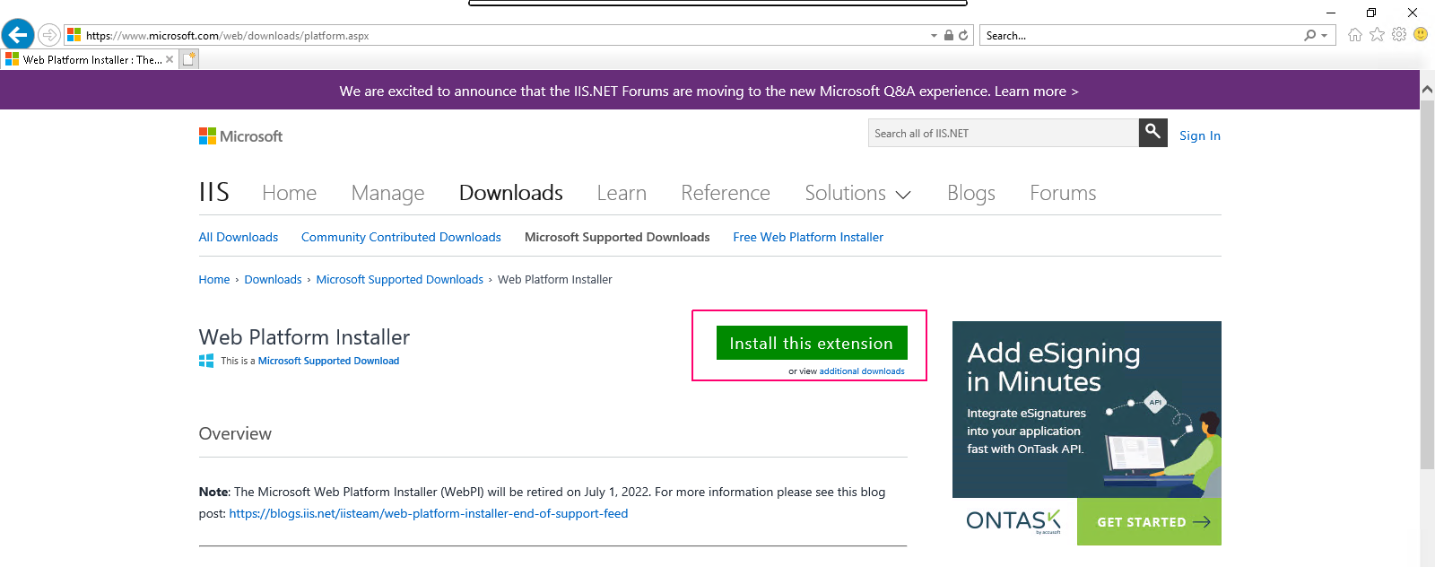The image size is (1435, 567).
Task: Open the Learn navigation item
Action: coord(622,193)
